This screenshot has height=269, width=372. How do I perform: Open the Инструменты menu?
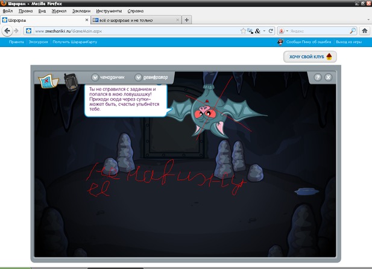(x=109, y=11)
